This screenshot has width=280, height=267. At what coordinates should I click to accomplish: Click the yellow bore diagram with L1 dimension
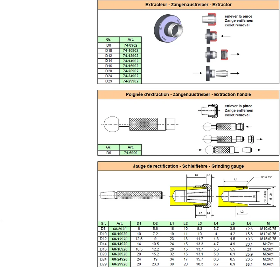tap(246, 195)
